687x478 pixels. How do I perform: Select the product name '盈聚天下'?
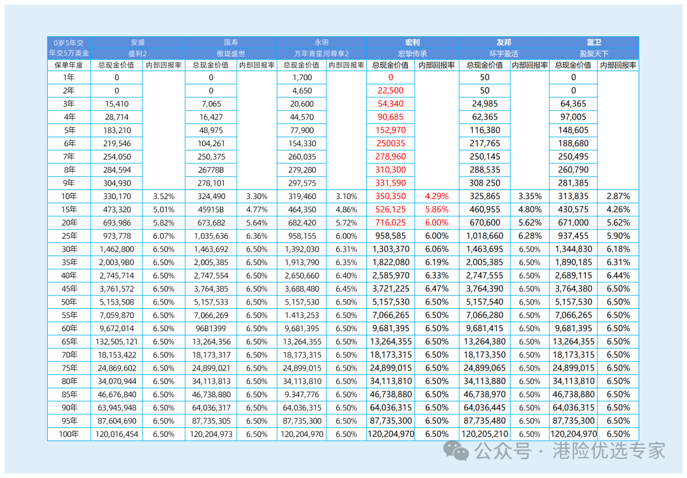[594, 54]
